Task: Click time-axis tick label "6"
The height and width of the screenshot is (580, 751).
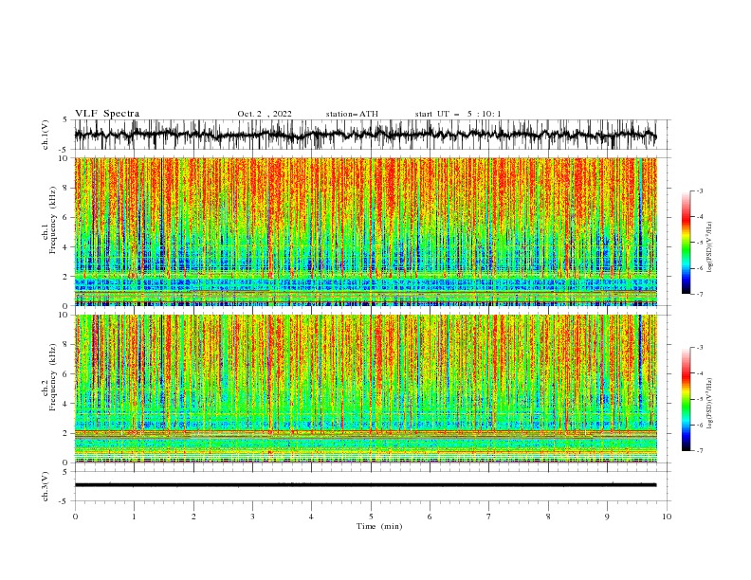Action: [x=430, y=517]
